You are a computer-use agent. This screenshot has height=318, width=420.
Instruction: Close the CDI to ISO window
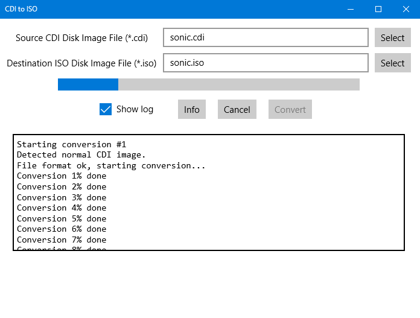click(x=406, y=9)
